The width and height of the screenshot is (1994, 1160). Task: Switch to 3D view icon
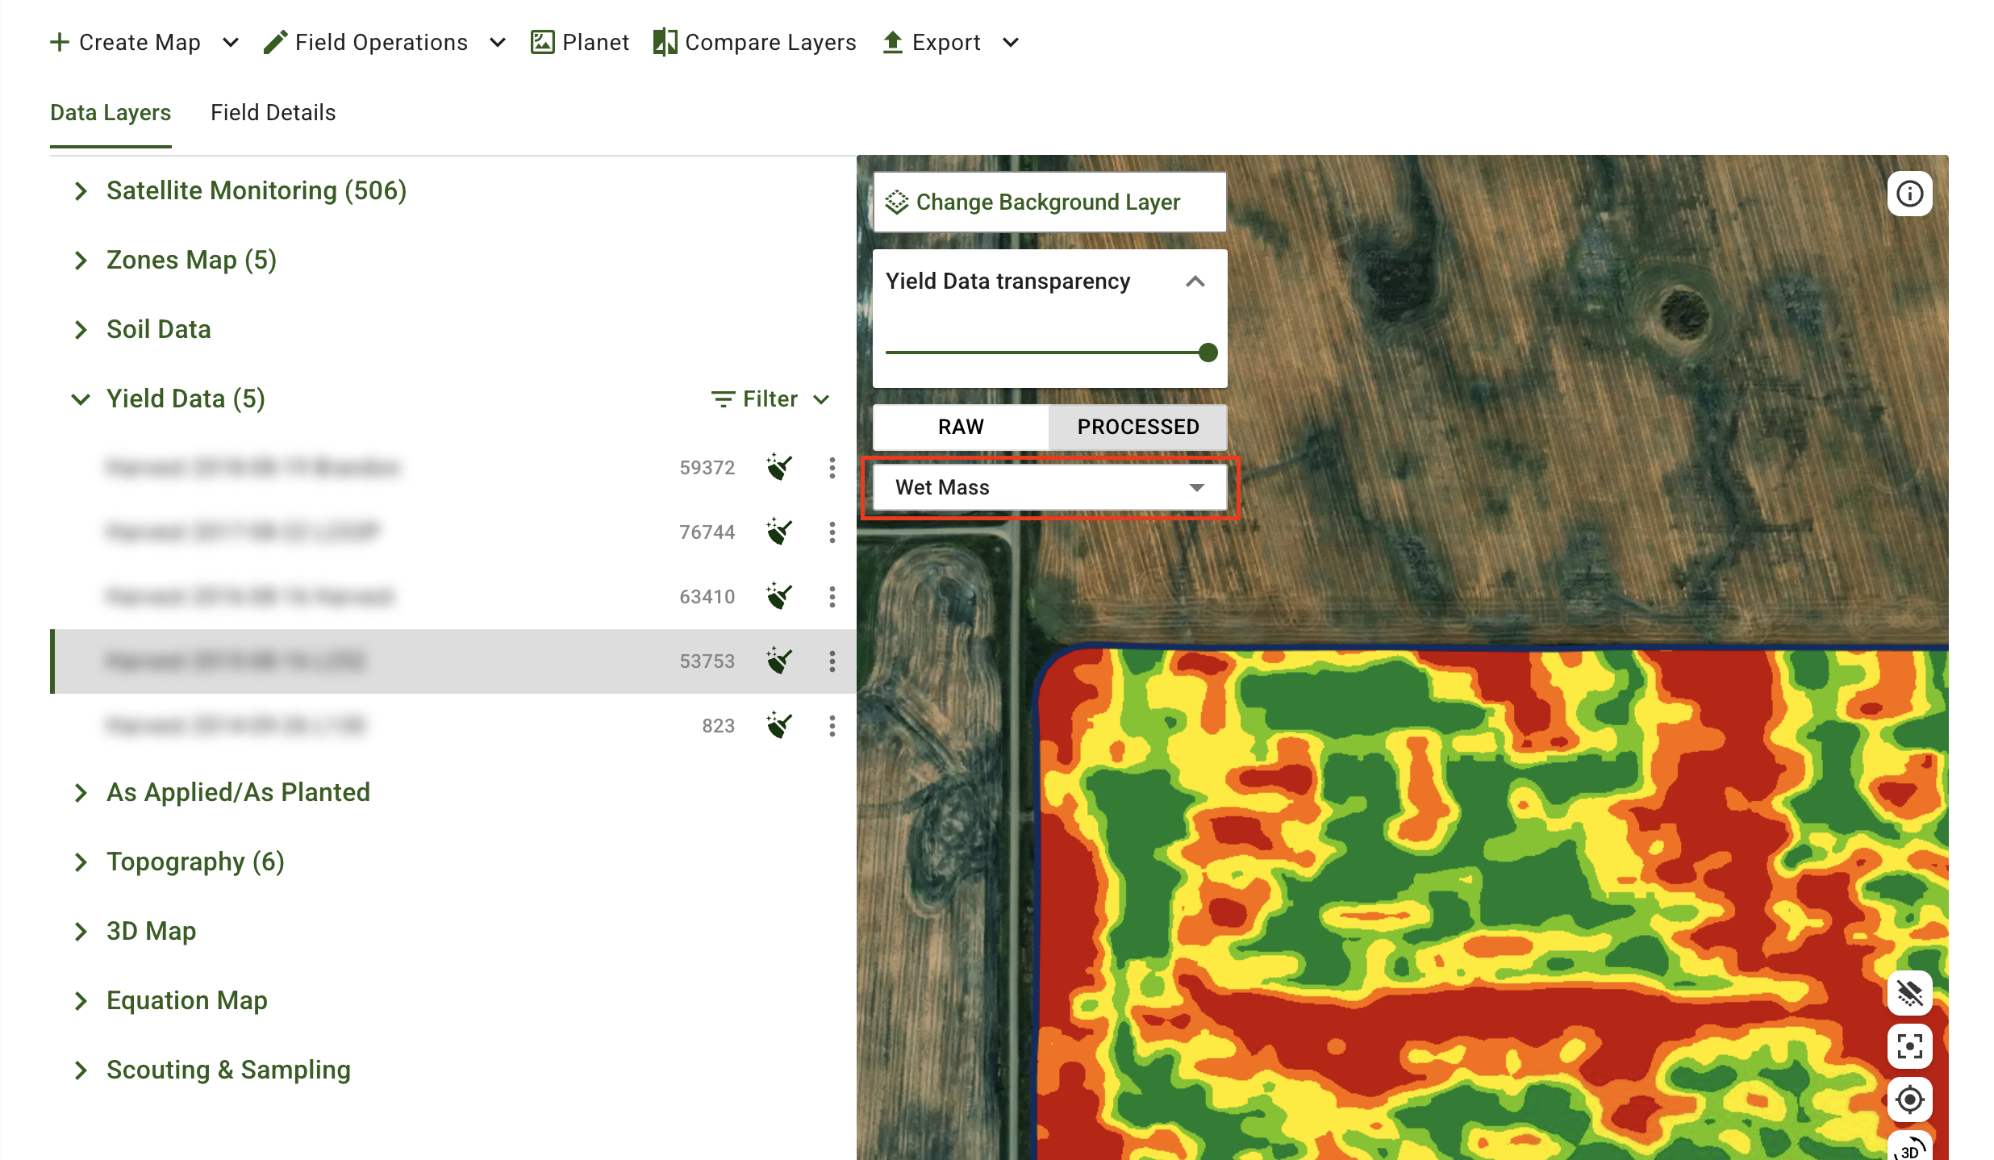pyautogui.click(x=1909, y=1149)
